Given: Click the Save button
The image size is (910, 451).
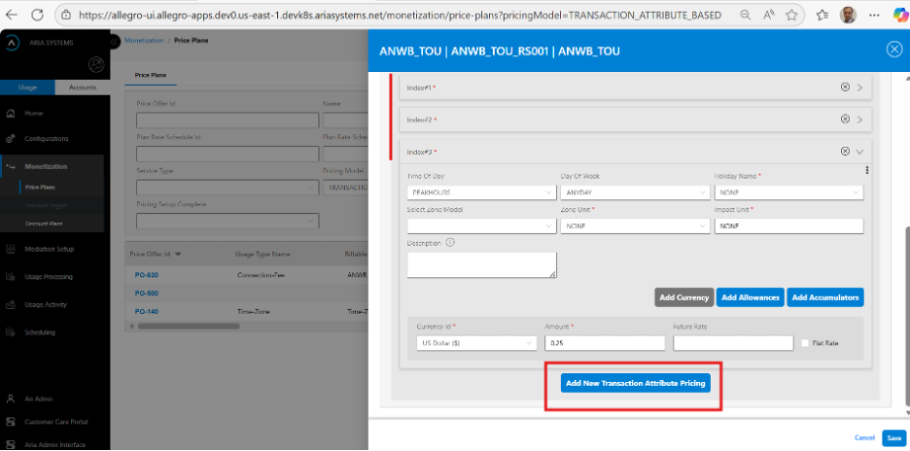Looking at the screenshot, I should click(893, 437).
